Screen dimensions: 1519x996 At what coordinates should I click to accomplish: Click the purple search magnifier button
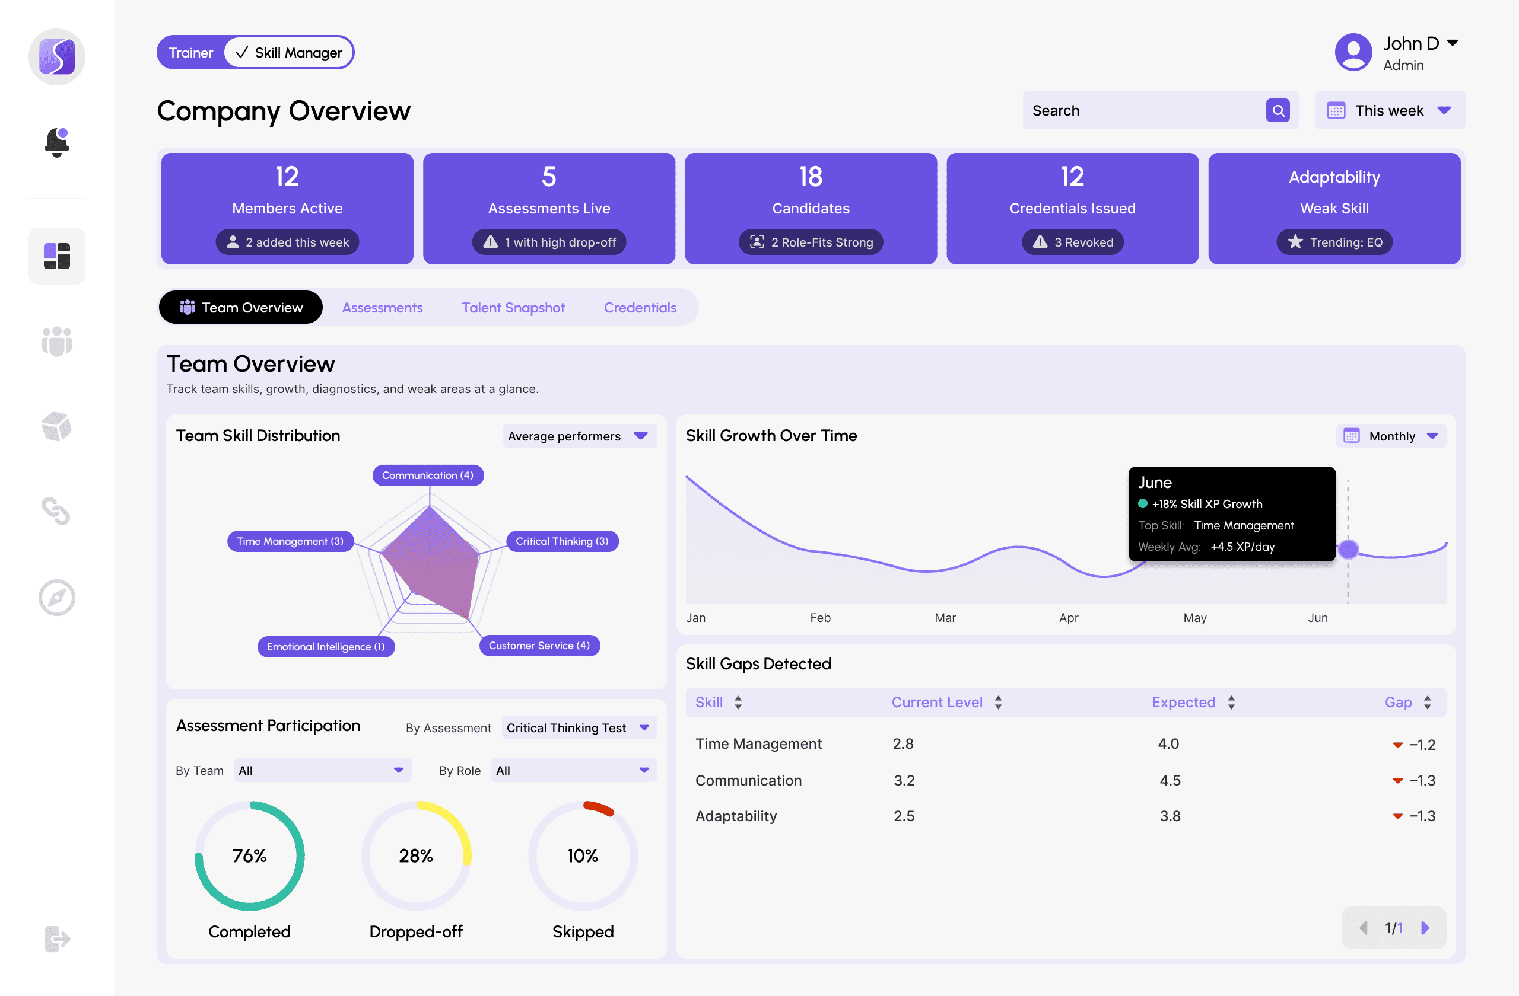click(x=1277, y=110)
